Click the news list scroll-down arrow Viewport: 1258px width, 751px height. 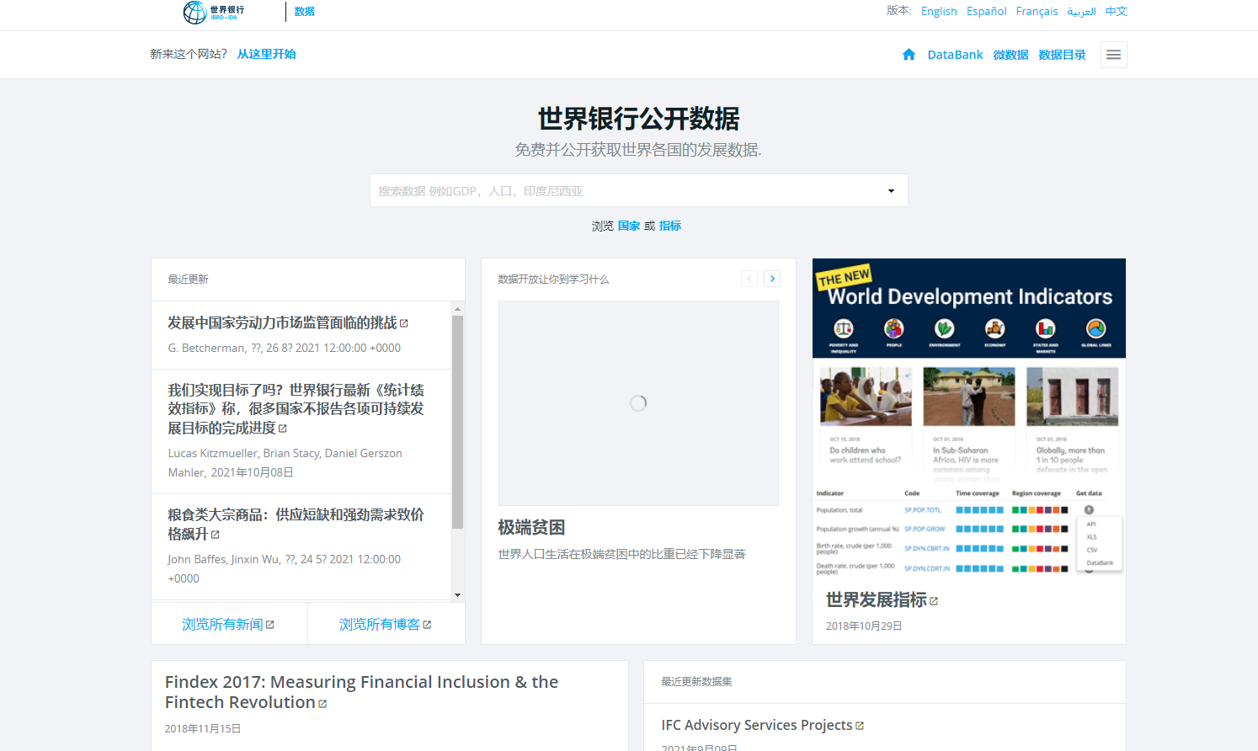click(x=458, y=594)
